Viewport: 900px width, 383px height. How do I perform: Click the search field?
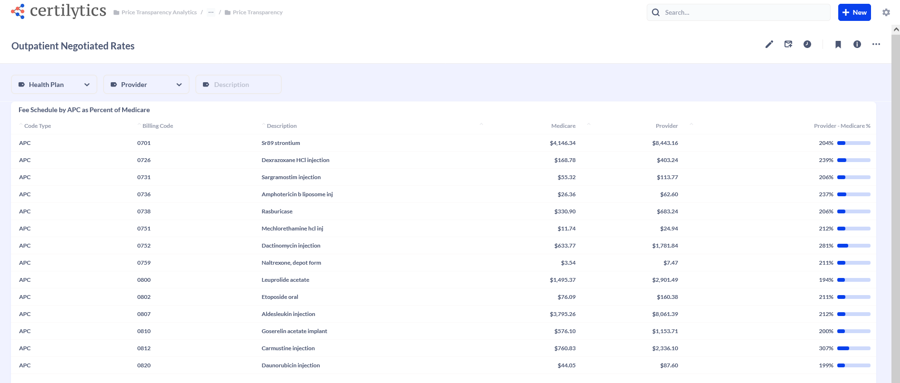point(738,12)
